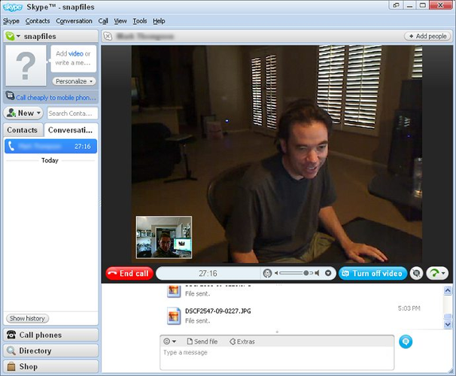This screenshot has width=456, height=376.
Task: Click the chat scrollbar down arrow
Action: coord(448,324)
